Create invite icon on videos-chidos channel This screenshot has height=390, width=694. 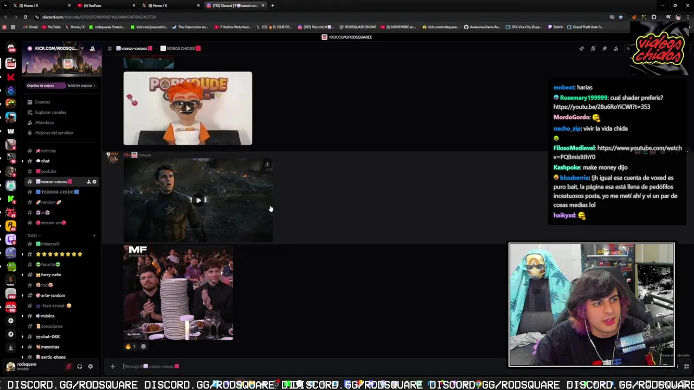[x=88, y=182]
